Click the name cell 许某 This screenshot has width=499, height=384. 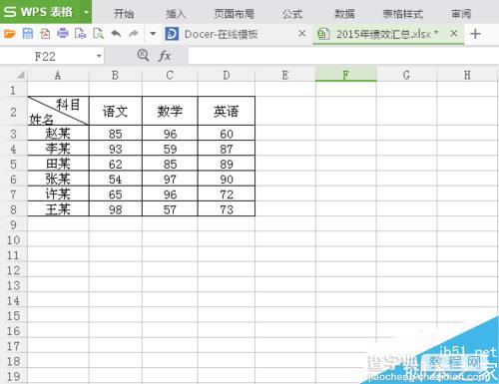58,193
